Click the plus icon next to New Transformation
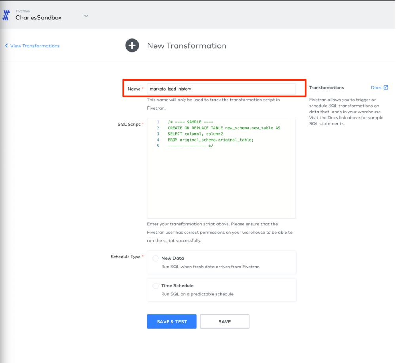 pyautogui.click(x=132, y=45)
